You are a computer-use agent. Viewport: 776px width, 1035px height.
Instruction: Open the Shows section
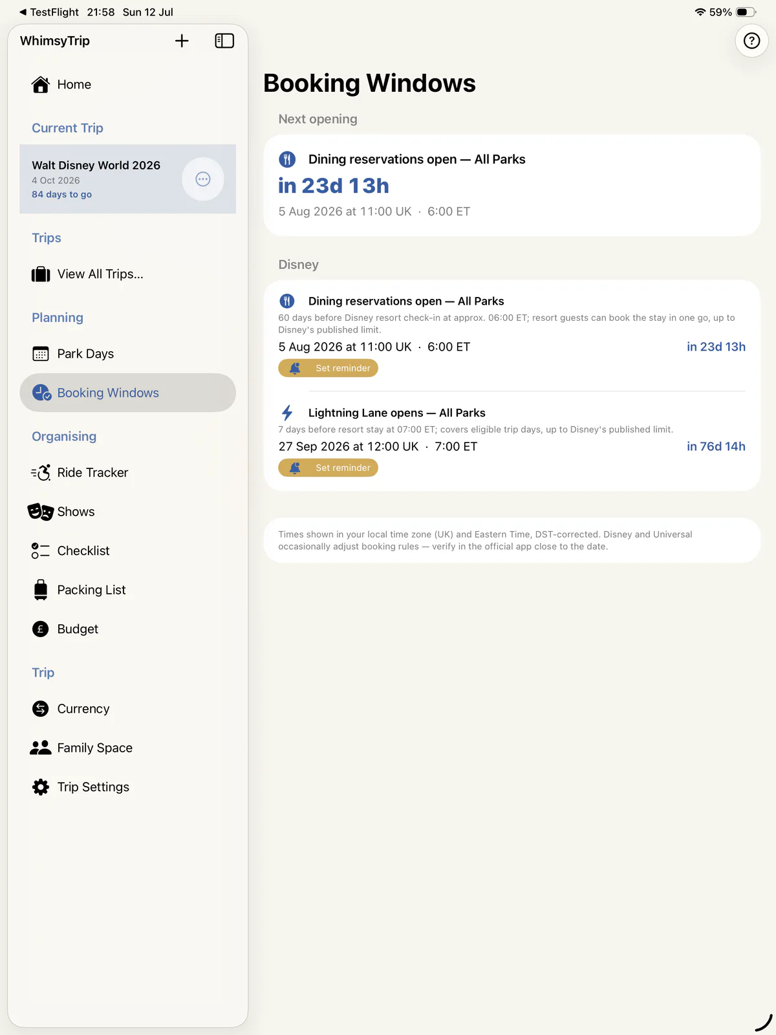pyautogui.click(x=128, y=512)
